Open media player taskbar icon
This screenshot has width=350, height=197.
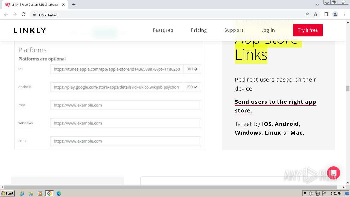[x=40, y=193]
